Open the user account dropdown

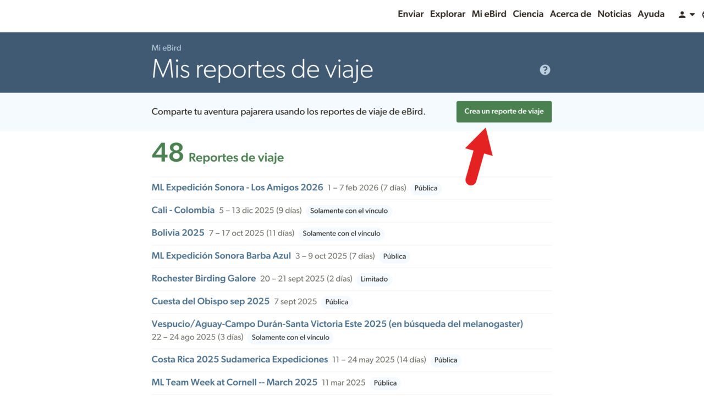point(686,15)
